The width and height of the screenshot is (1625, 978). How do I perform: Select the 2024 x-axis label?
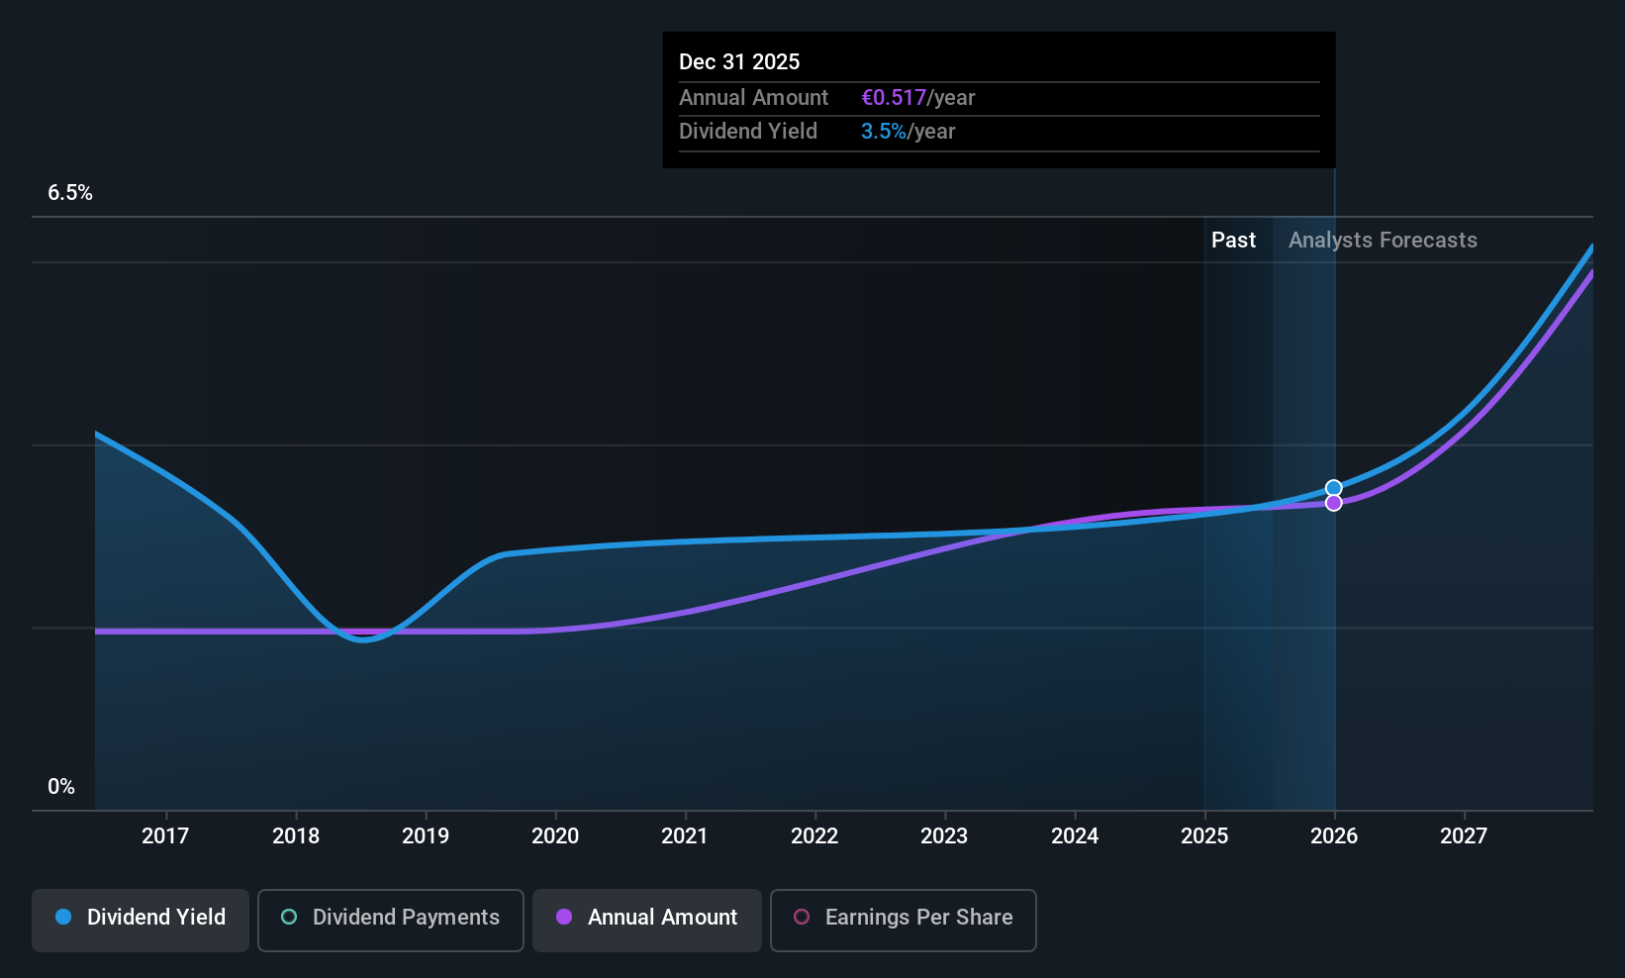[1075, 836]
